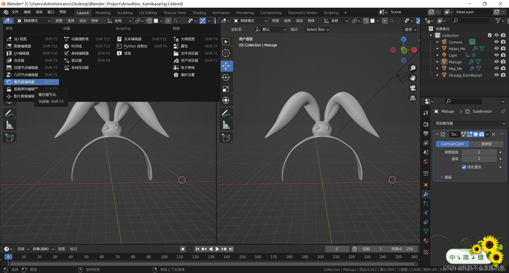The height and width of the screenshot is (273, 509).
Task: Activate the Scale tool in right viewport
Action: point(226,89)
